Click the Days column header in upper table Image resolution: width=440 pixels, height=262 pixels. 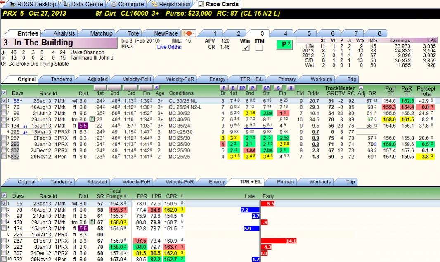[17, 93]
